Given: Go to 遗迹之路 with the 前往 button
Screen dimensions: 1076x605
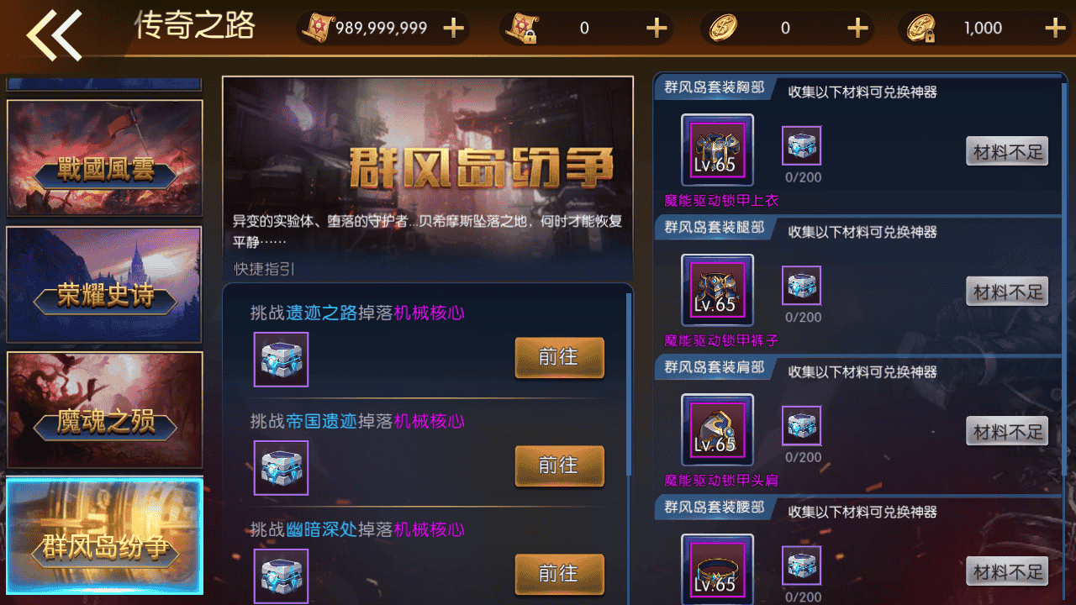Looking at the screenshot, I should [559, 358].
